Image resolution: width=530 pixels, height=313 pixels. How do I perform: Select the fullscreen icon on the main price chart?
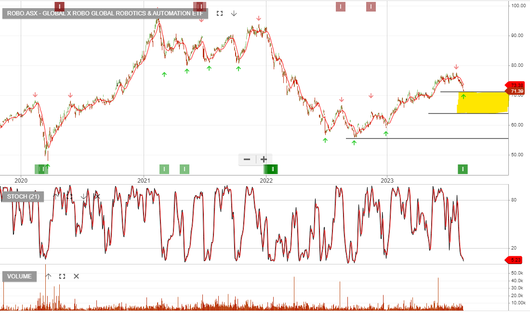tap(219, 13)
